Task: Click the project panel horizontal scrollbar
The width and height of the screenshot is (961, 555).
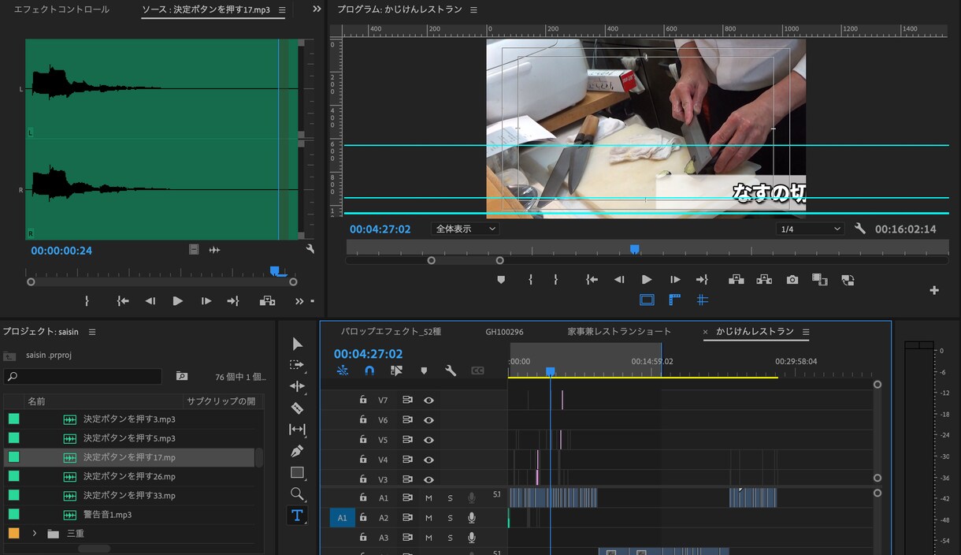Action: [x=95, y=549]
